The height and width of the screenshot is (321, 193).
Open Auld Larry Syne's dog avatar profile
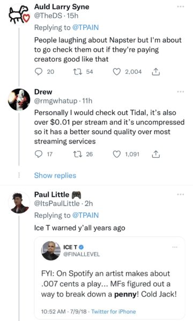point(19,14)
